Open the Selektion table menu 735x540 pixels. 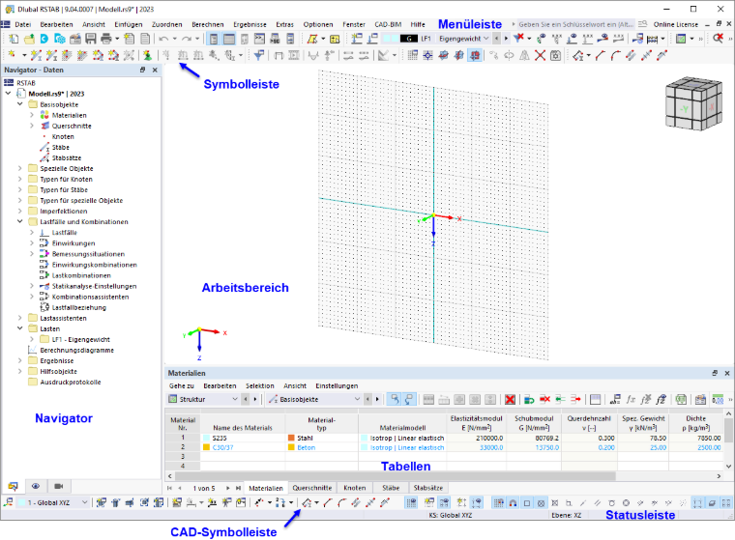260,385
